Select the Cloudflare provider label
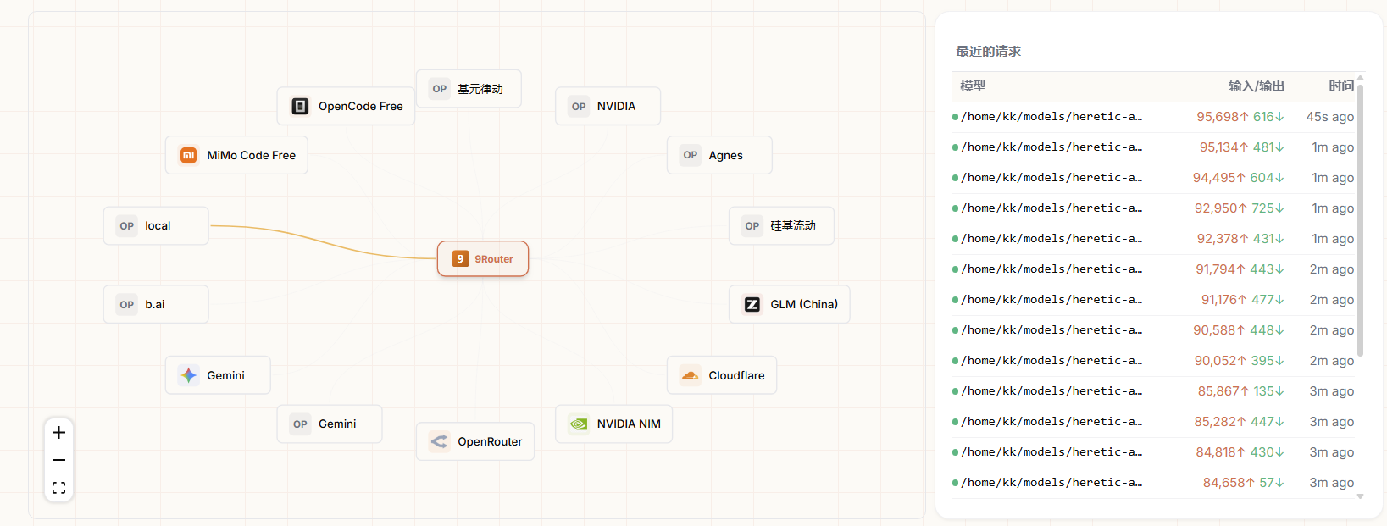This screenshot has height=526, width=1387. click(x=736, y=375)
